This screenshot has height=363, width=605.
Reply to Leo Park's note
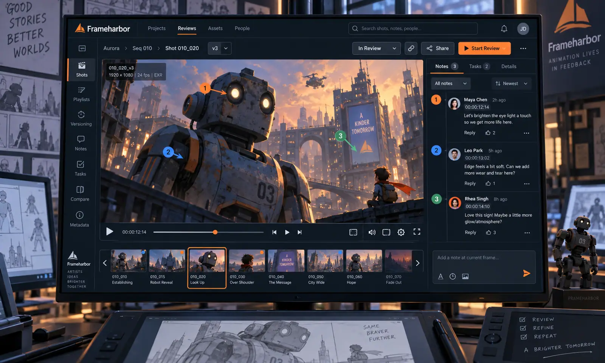470,183
